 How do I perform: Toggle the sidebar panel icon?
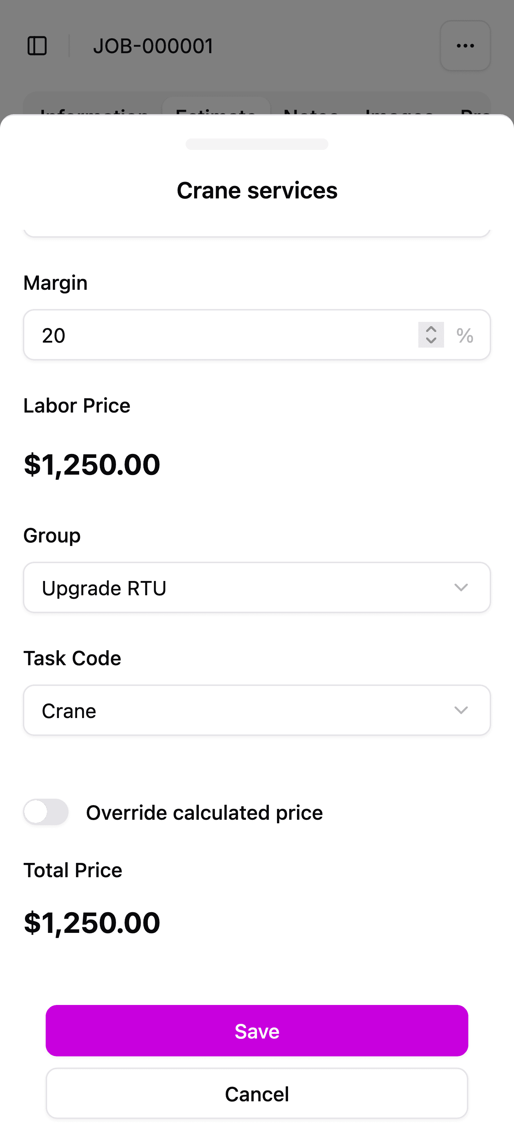point(37,46)
